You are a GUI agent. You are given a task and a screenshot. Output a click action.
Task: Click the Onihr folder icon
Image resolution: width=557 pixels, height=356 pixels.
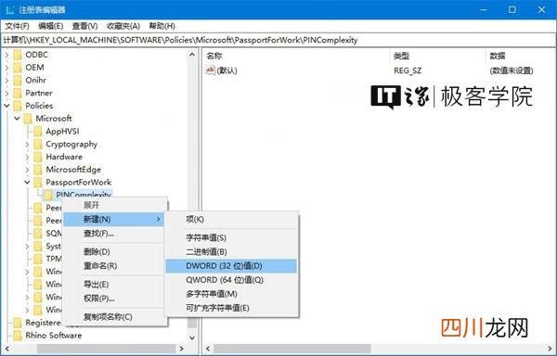[x=18, y=80]
